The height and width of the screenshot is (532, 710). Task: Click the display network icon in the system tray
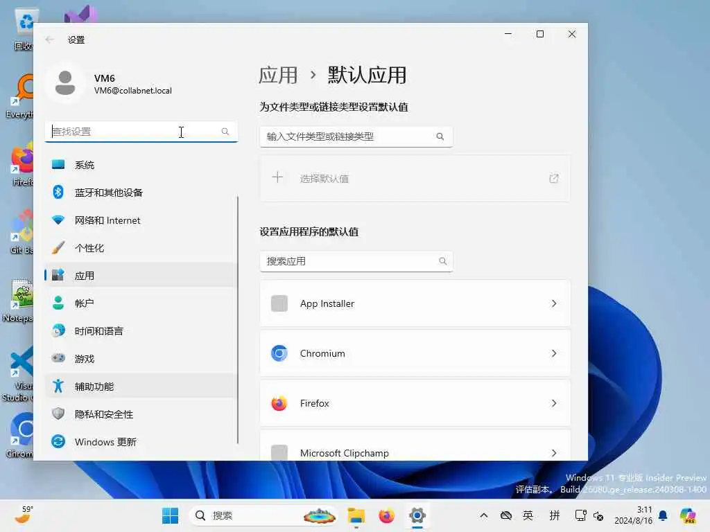pyautogui.click(x=580, y=515)
